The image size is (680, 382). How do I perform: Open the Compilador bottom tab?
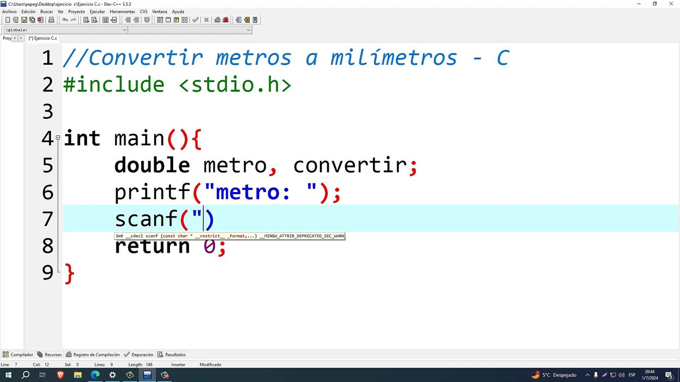point(18,354)
